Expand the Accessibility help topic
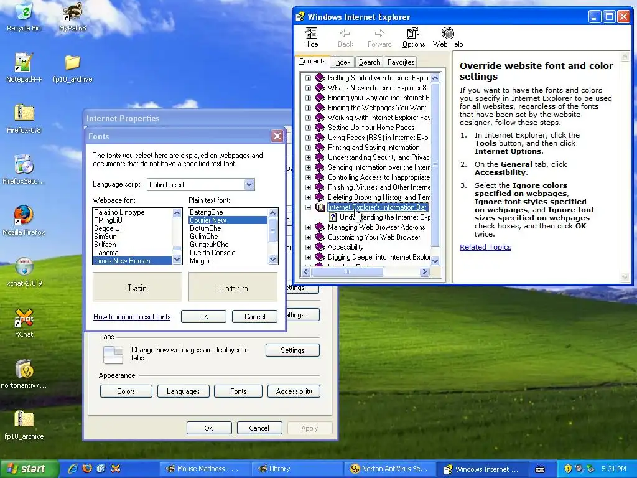637x478 pixels. coord(308,247)
